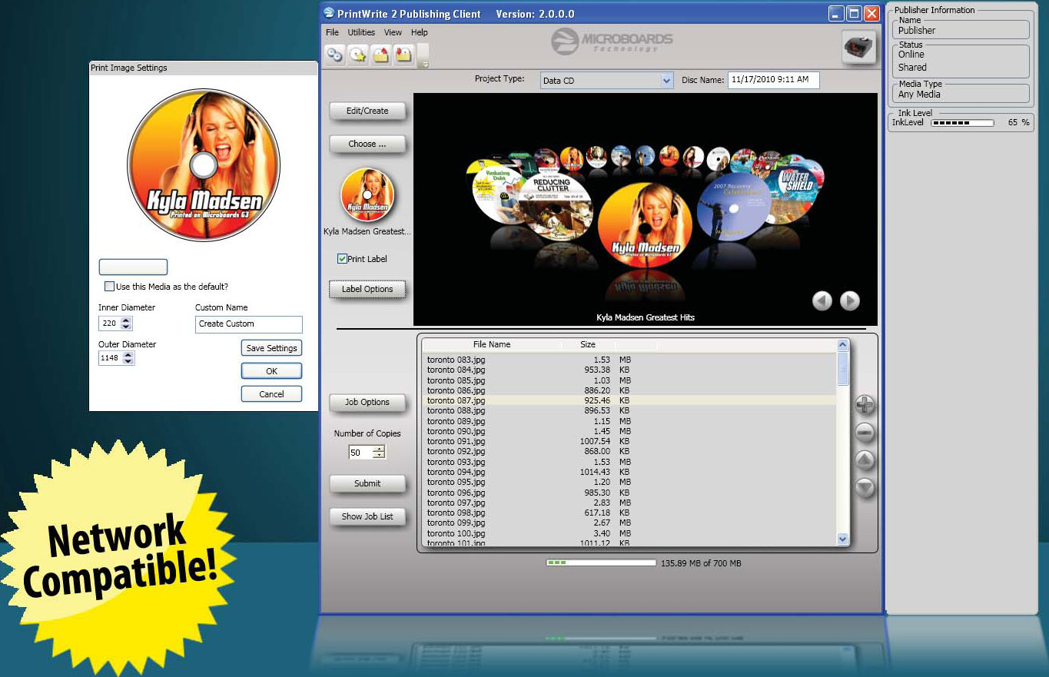Click the disc capacity progress bar
1049x677 pixels.
coord(601,563)
